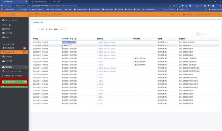Open the 54-00001 document link
Viewport: 222px width, 131px height.
100,62
